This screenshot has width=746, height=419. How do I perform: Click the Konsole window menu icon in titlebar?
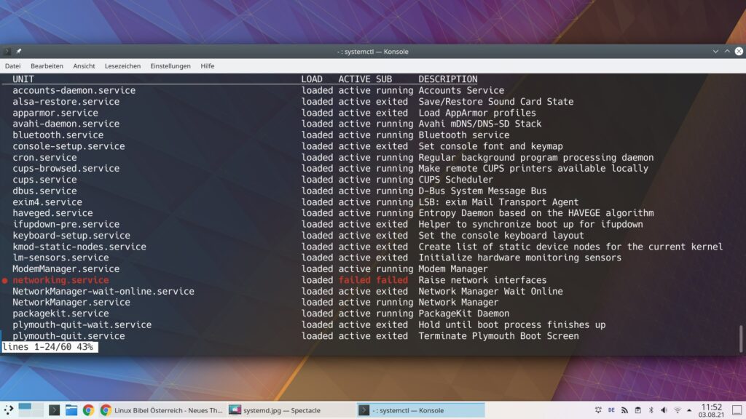point(7,52)
